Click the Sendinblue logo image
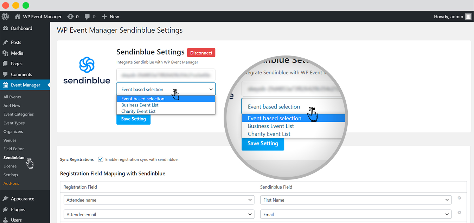The width and height of the screenshot is (474, 223). tap(87, 71)
